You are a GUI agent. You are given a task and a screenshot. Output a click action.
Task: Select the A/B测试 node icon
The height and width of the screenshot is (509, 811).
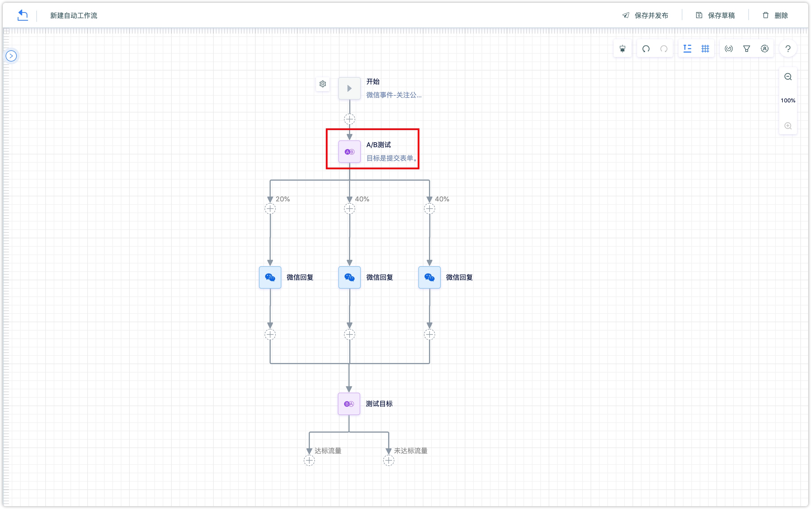click(x=349, y=152)
